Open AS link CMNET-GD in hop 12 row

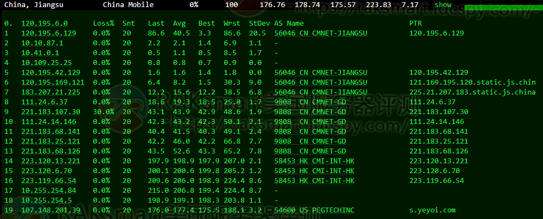point(310,141)
